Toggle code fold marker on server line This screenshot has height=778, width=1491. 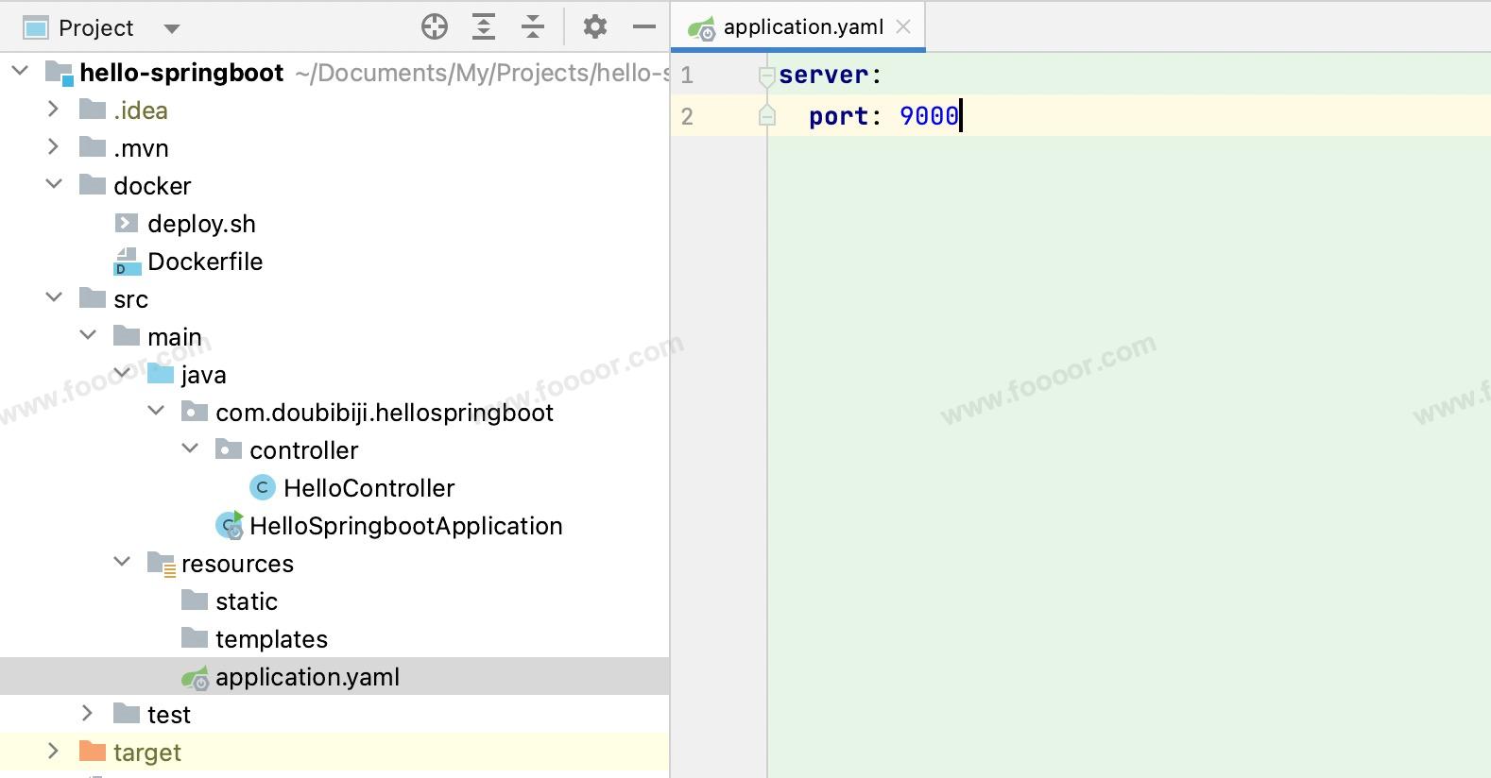[x=767, y=76]
